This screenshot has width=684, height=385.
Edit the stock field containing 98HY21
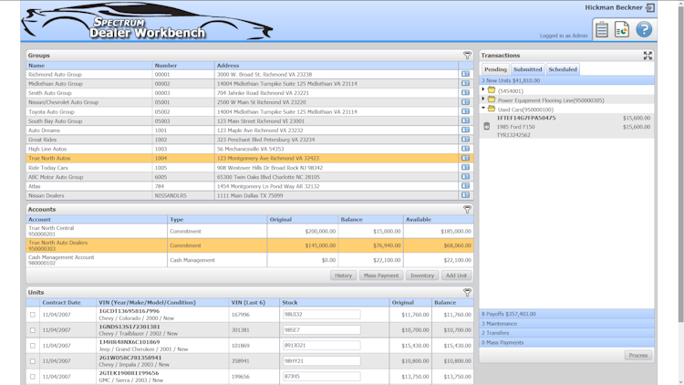[x=322, y=361]
